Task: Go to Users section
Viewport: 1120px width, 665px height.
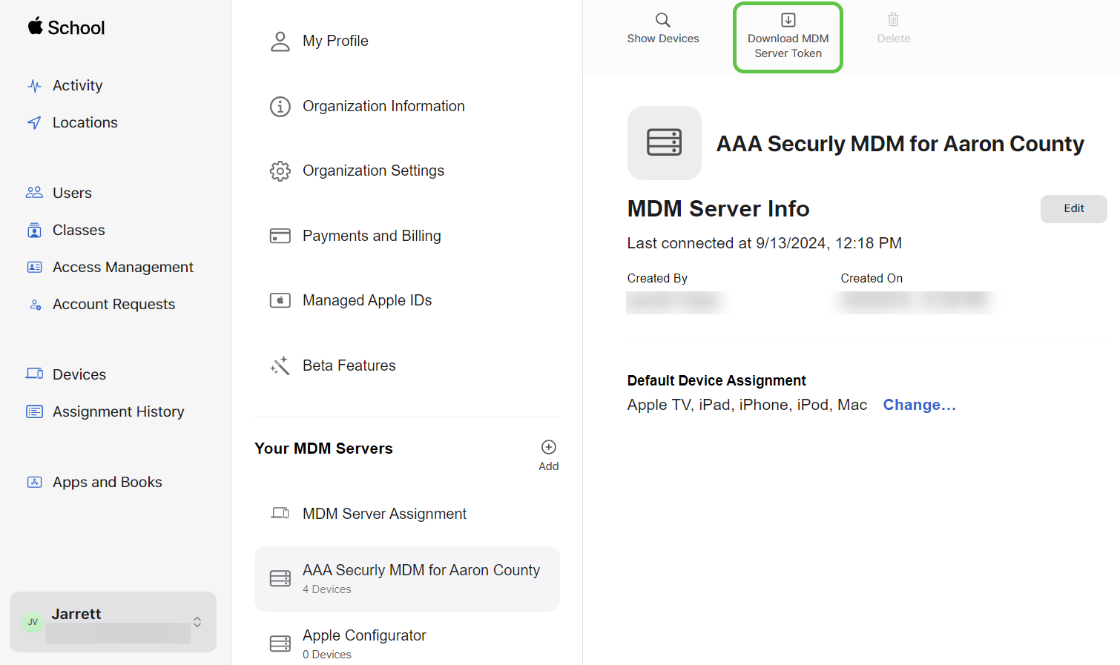Action: (73, 193)
